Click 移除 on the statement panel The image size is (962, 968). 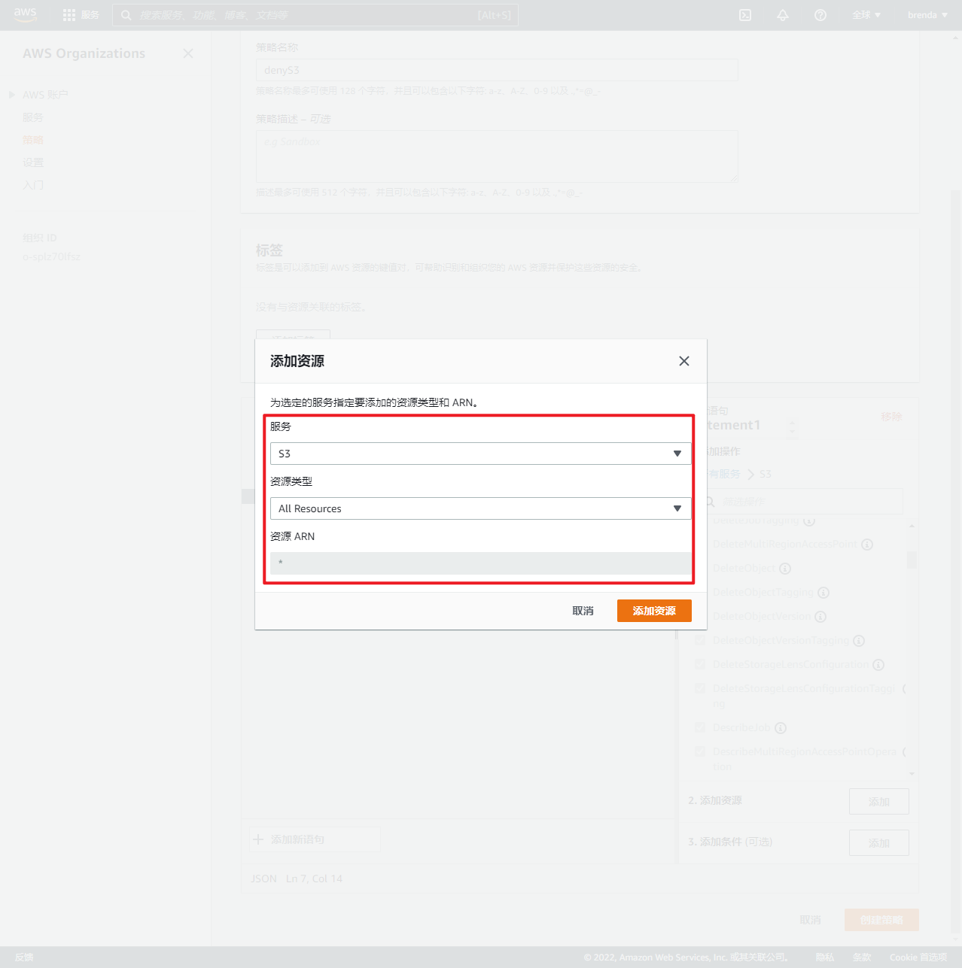[x=891, y=417]
